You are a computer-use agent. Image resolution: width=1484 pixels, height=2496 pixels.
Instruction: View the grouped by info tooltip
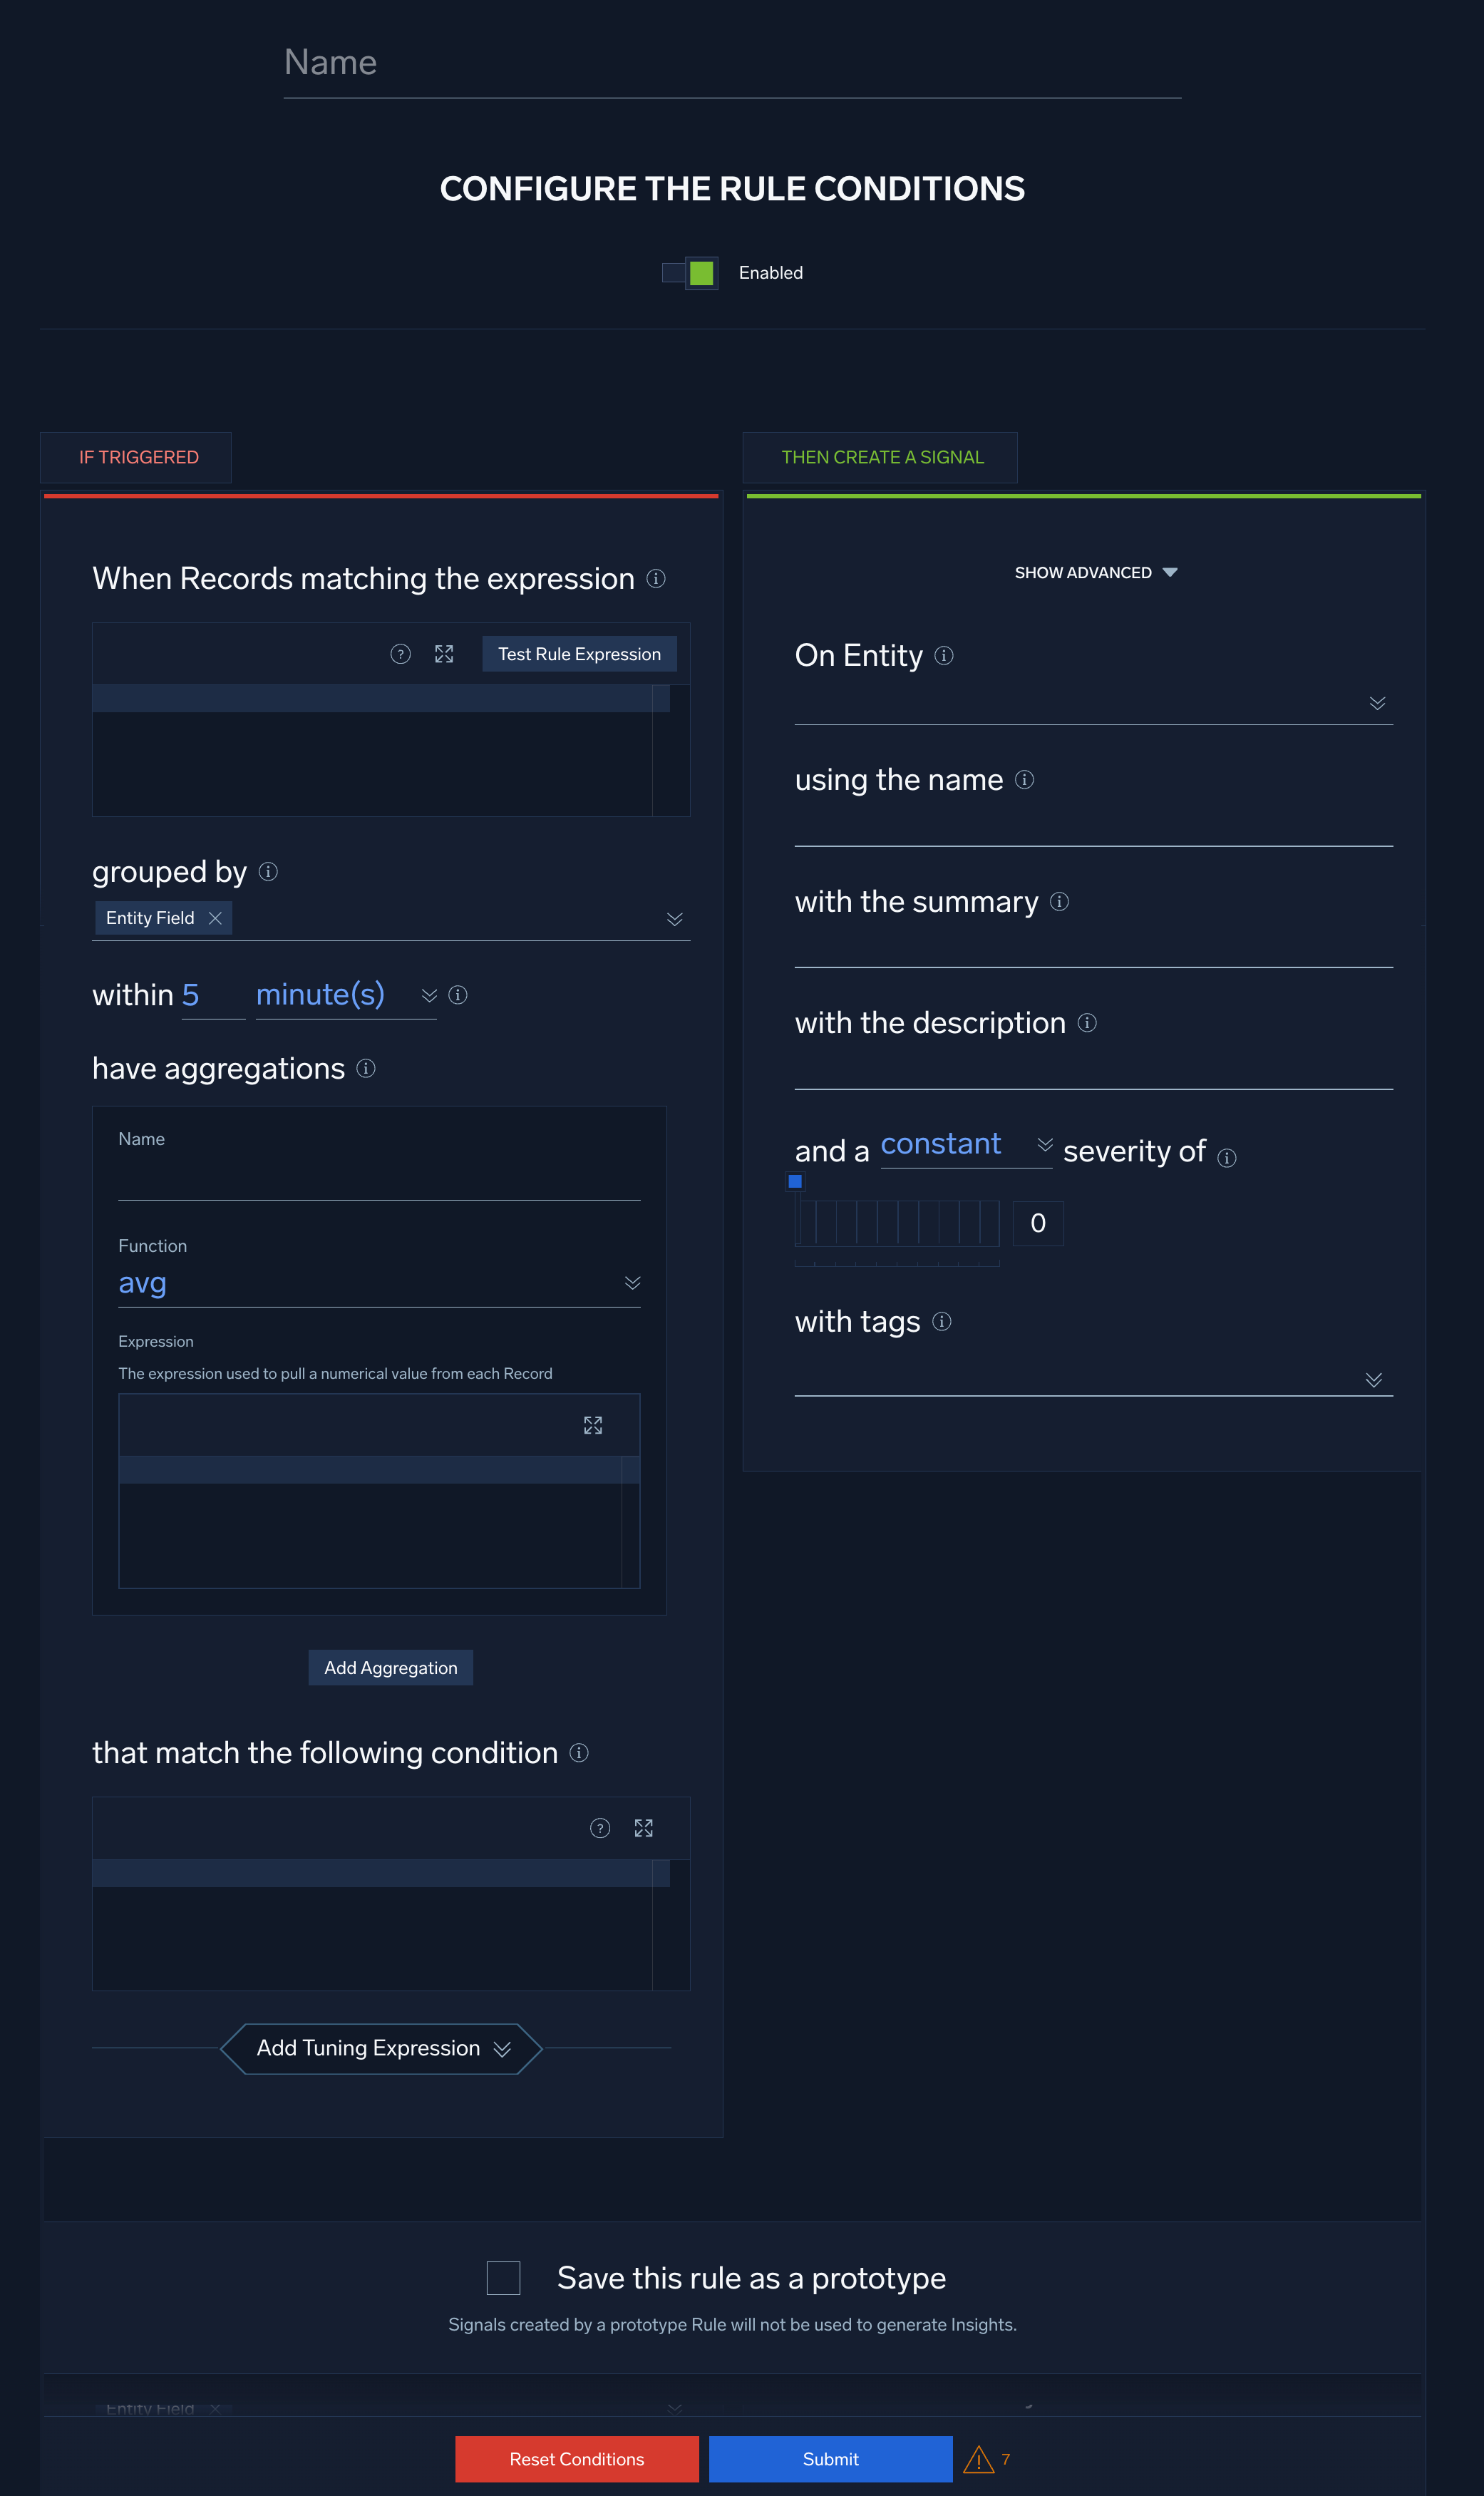click(x=267, y=872)
